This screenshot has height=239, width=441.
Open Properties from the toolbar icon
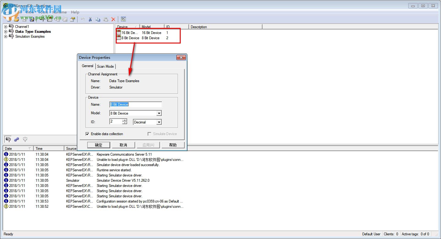[72, 19]
